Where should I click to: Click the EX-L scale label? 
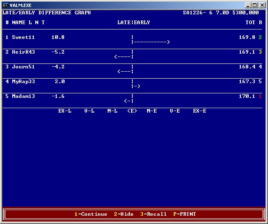tap(65, 111)
